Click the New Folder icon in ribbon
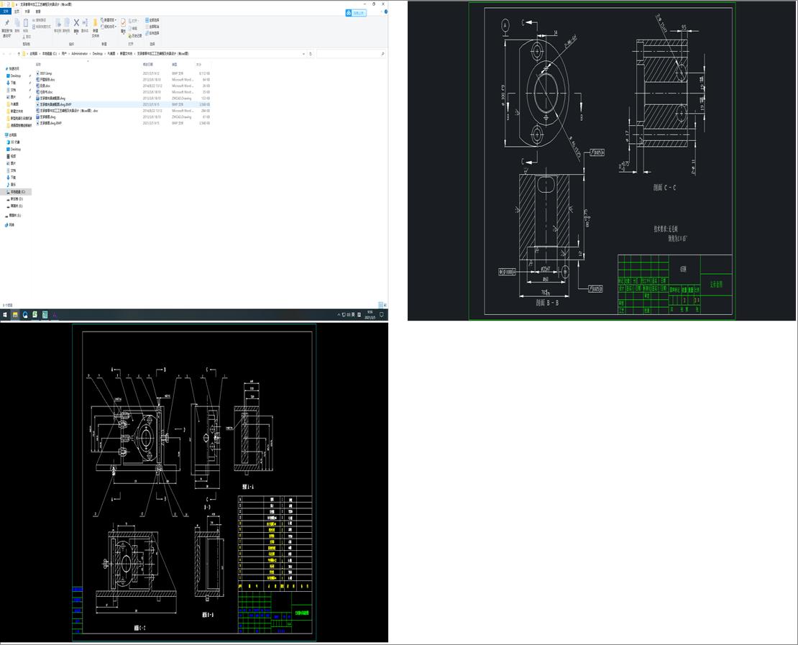The width and height of the screenshot is (798, 645). click(95, 23)
